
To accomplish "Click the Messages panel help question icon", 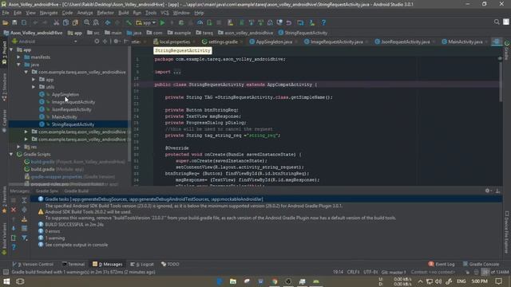I will [x=14, y=247].
